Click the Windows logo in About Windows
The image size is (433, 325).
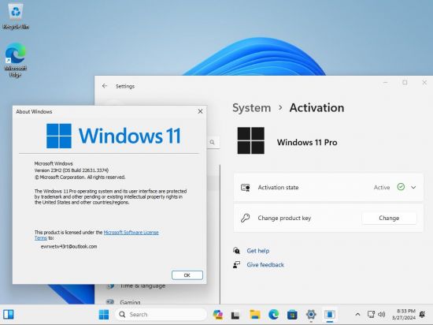click(59, 136)
